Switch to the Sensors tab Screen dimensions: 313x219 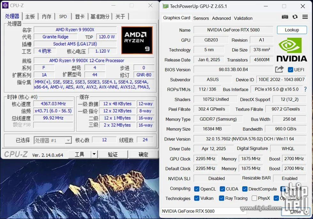point(201,18)
